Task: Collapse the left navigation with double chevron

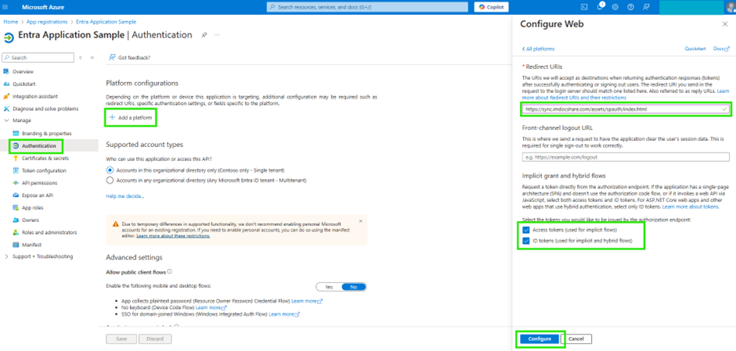Action: point(92,58)
